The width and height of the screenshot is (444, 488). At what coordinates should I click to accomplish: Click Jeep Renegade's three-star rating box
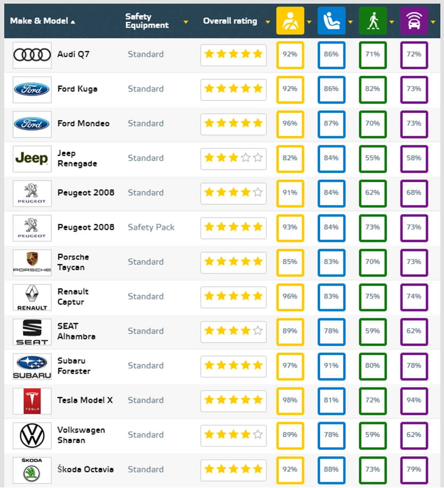point(233,158)
